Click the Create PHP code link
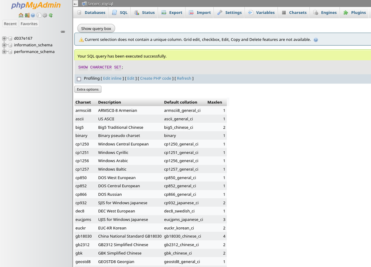371x267 pixels. pyautogui.click(x=155, y=78)
